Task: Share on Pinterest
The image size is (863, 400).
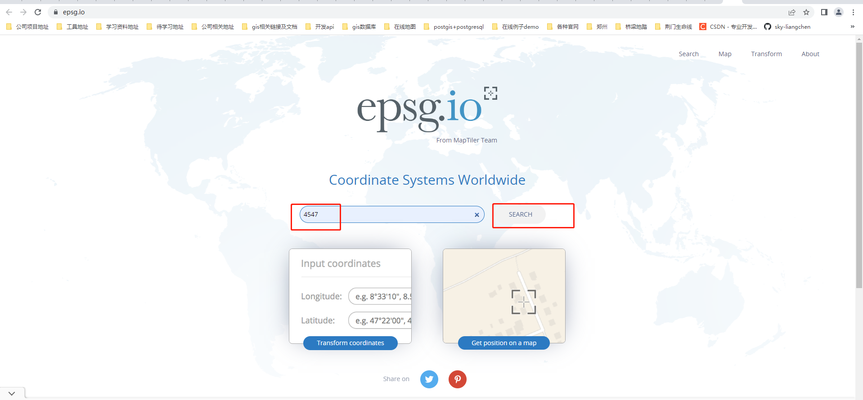Action: [x=458, y=379]
